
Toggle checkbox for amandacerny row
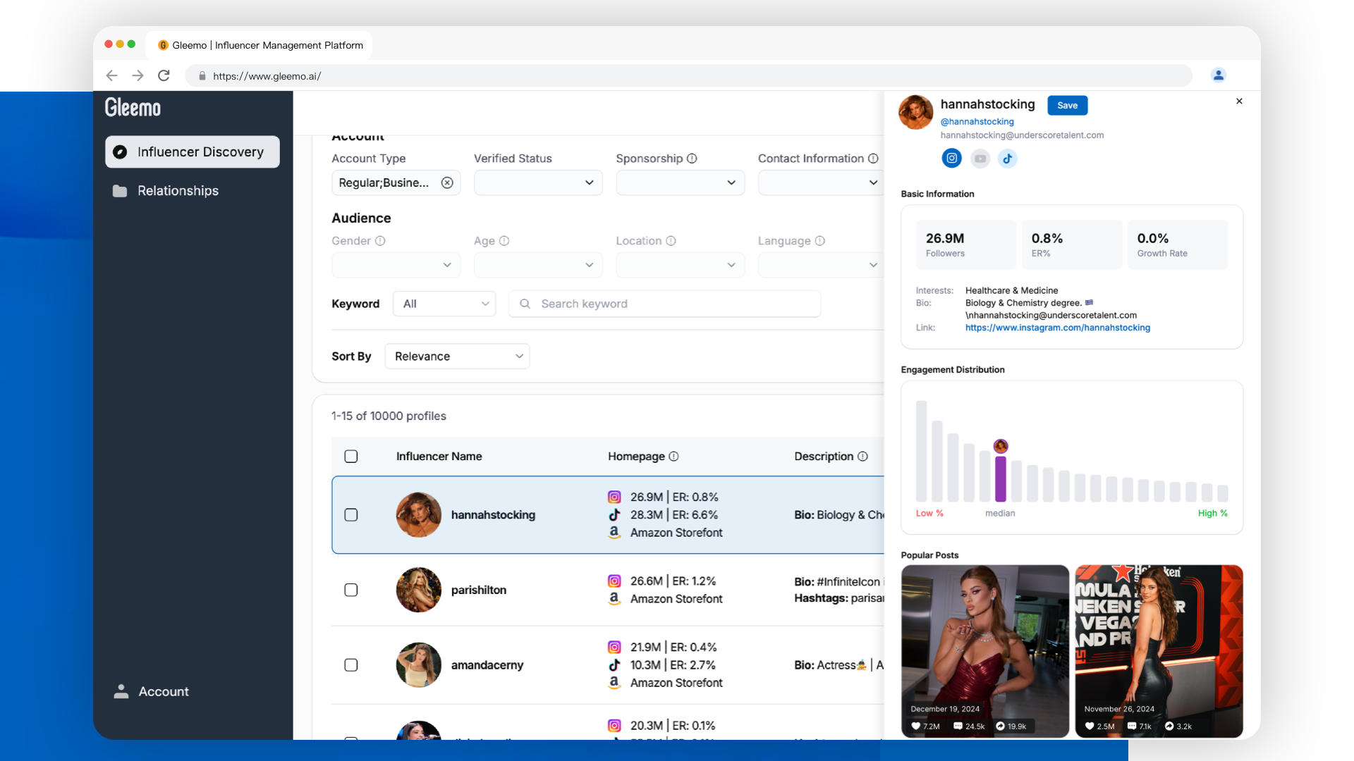351,665
